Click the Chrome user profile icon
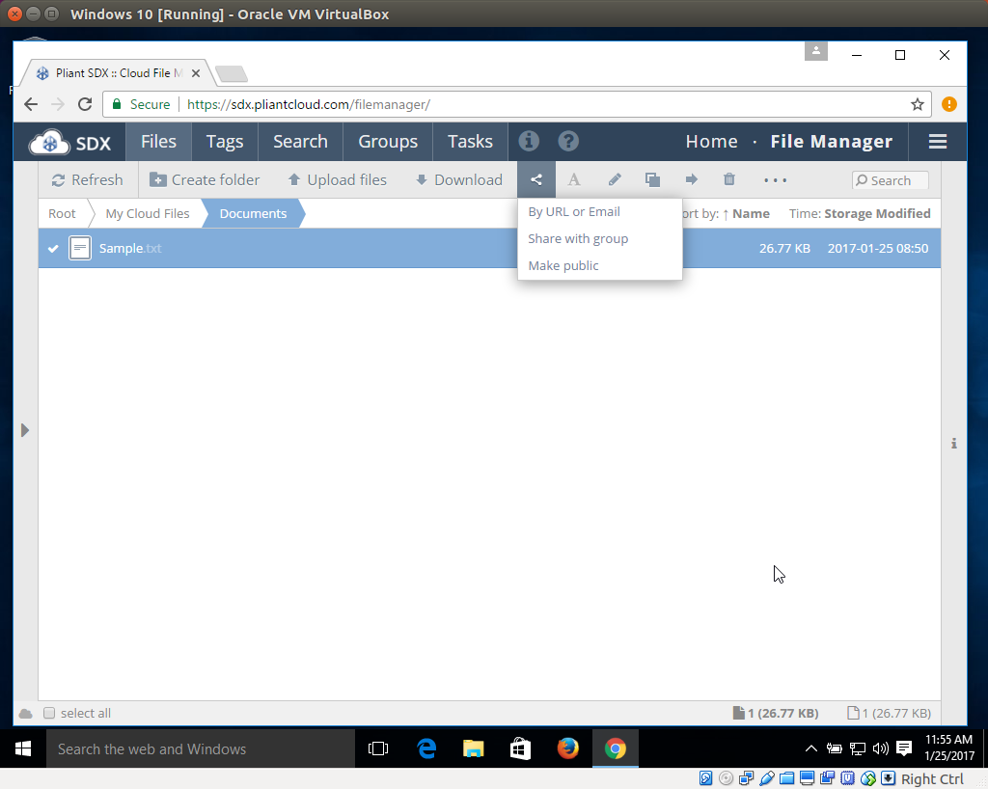988x789 pixels. point(816,51)
